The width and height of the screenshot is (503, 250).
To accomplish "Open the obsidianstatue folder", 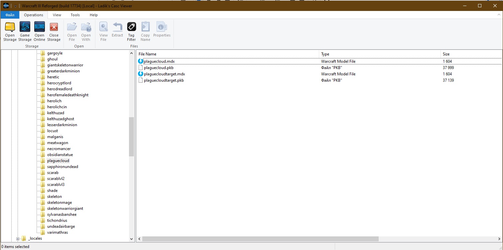I will pyautogui.click(x=60, y=155).
